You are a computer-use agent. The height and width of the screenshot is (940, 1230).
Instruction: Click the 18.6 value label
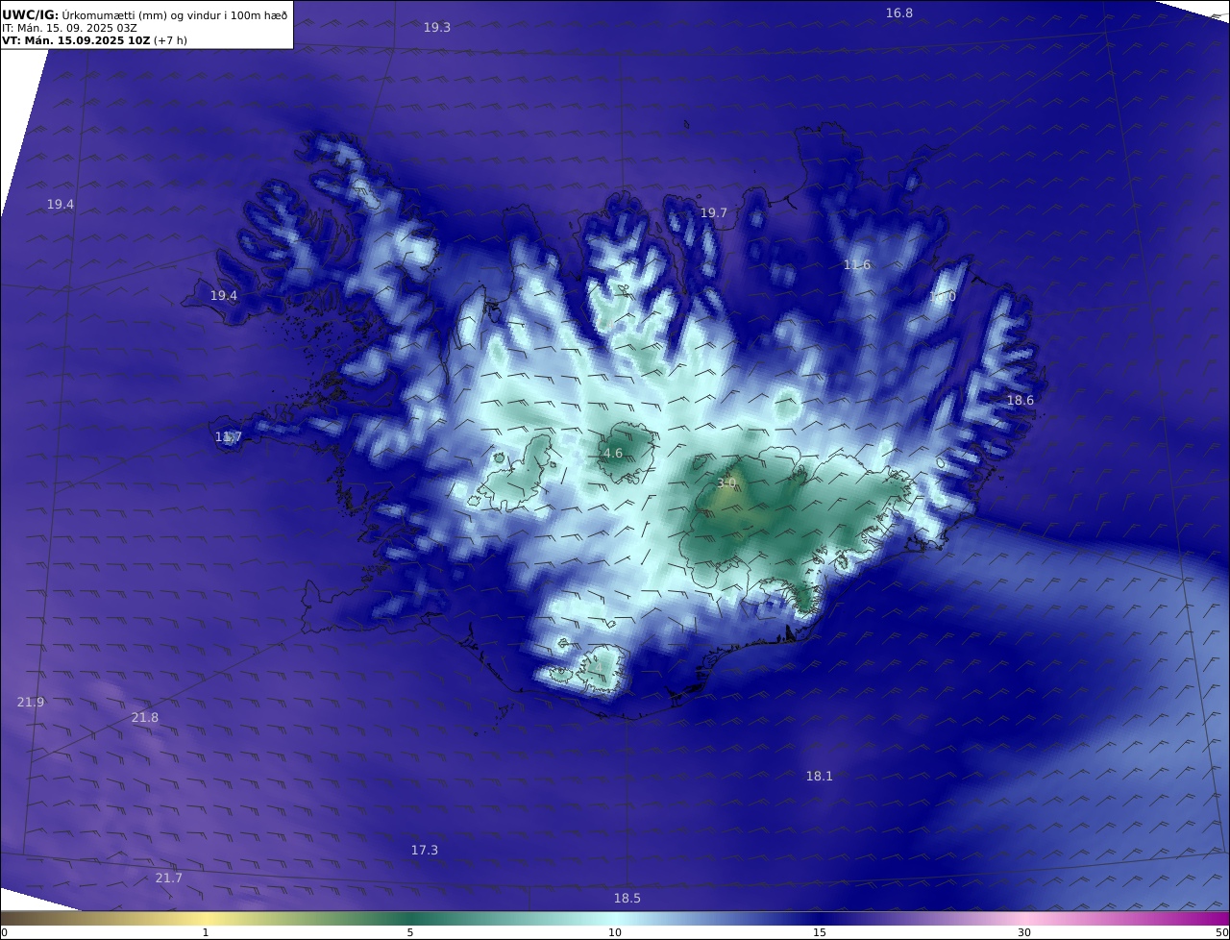tap(1021, 401)
